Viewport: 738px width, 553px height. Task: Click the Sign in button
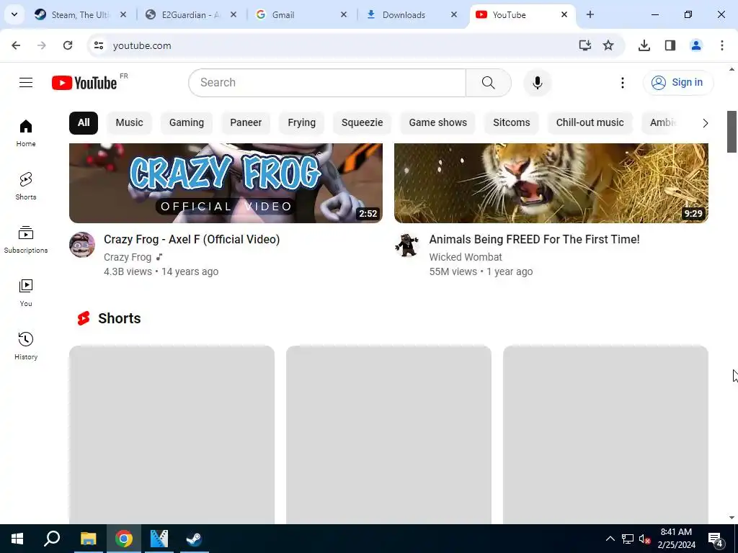point(678,83)
